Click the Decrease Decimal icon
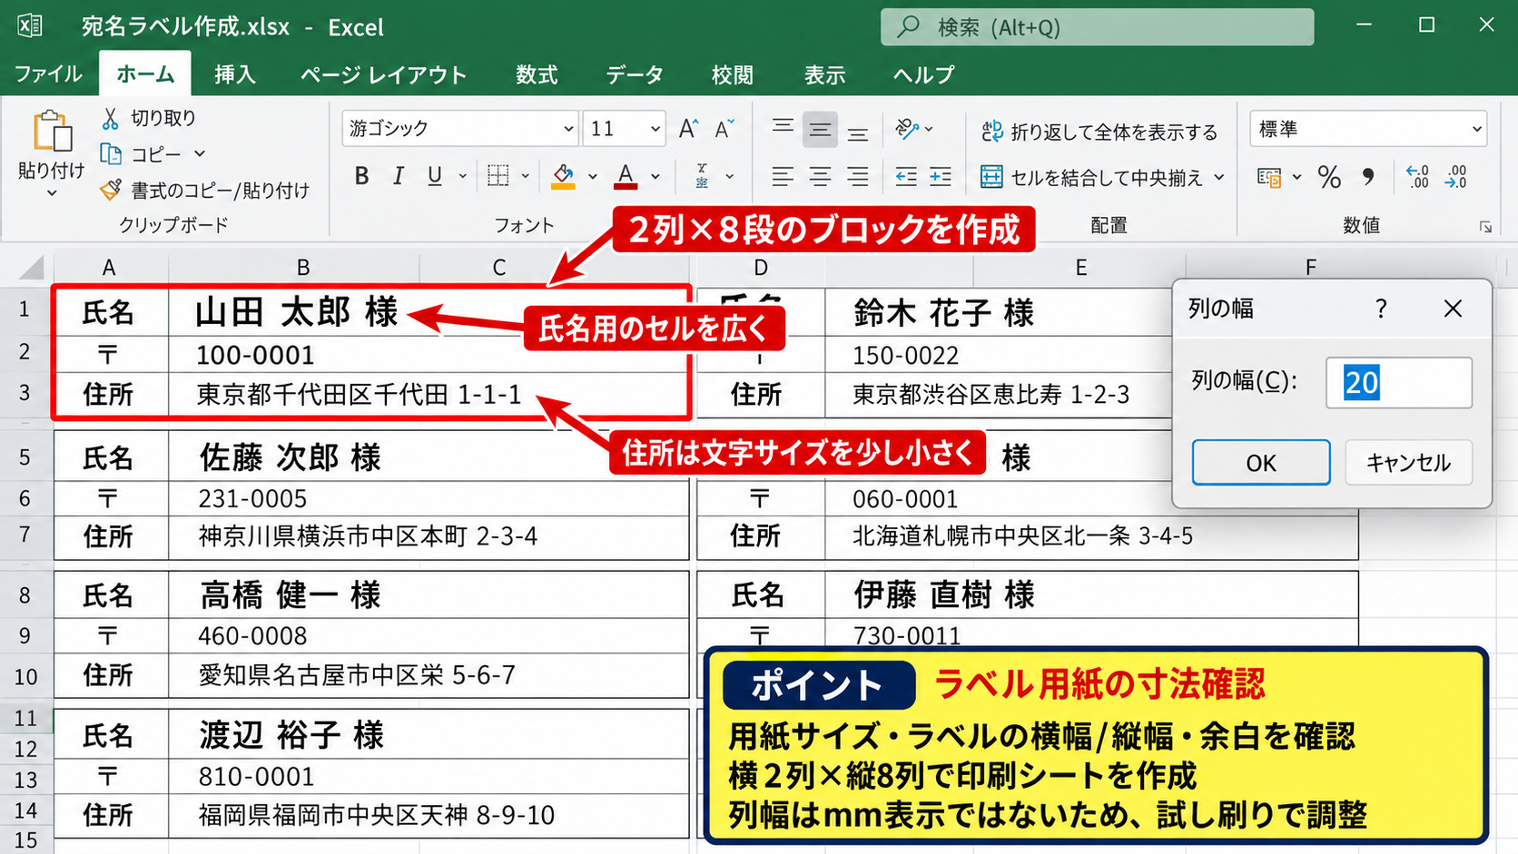 pos(1456,176)
